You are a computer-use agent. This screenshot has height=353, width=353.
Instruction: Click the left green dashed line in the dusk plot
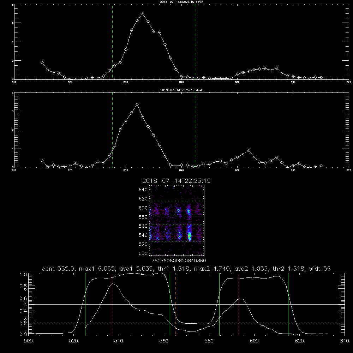pos(112,130)
